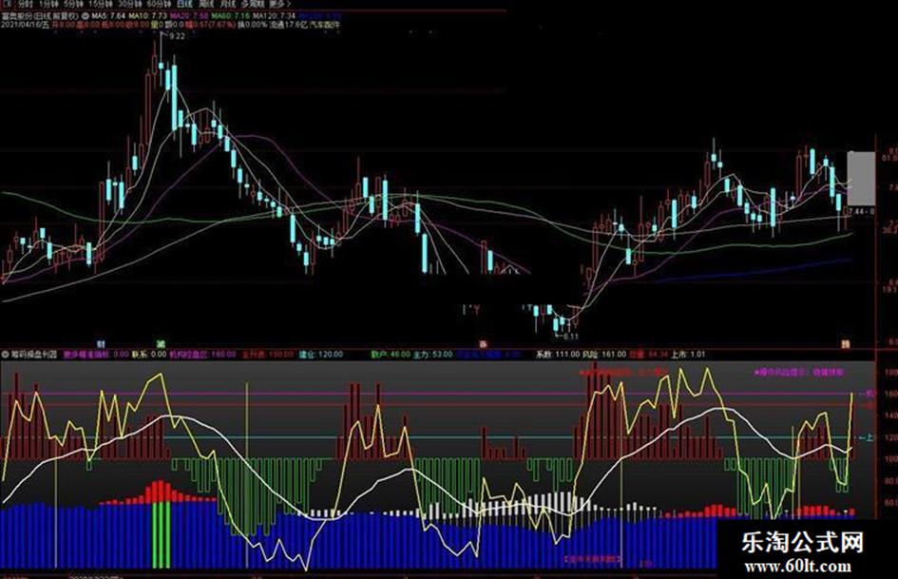This screenshot has height=579, width=898.
Task: Select the 1分钟 period tab
Action: point(49,4)
